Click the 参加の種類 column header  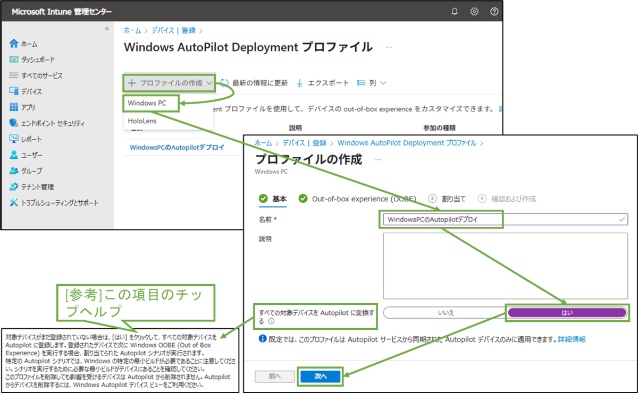coord(439,128)
